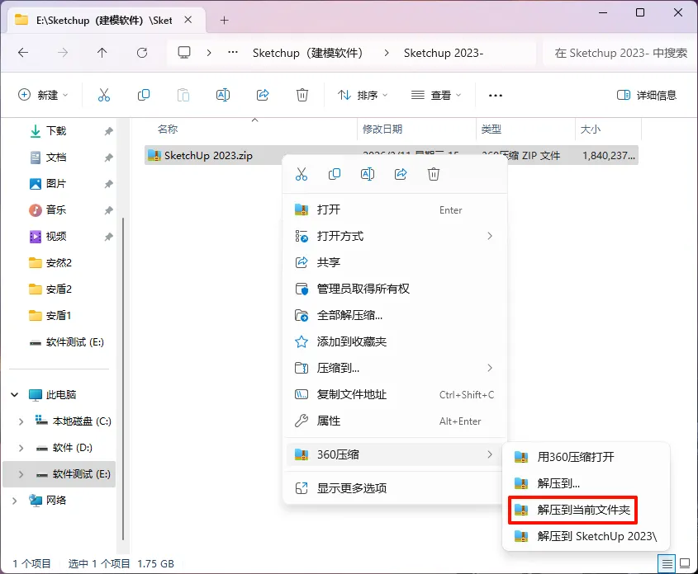The image size is (698, 574).
Task: Click the toolbar Cut scissors icon
Action: pyautogui.click(x=104, y=95)
